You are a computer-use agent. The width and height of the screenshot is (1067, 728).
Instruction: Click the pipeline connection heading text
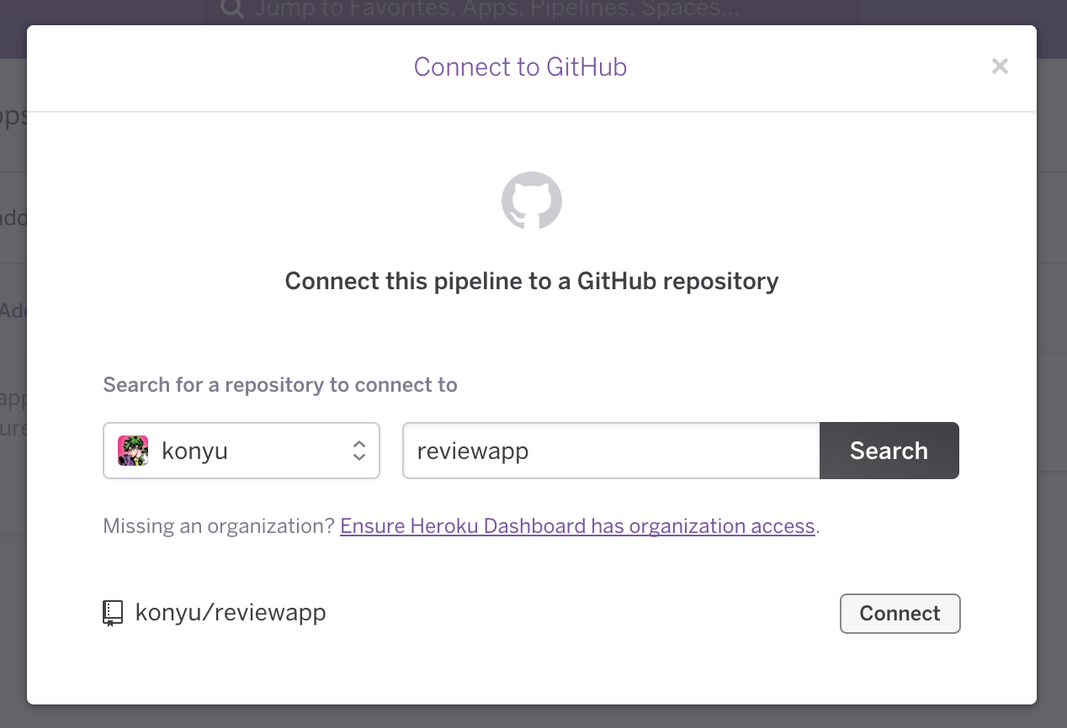(531, 281)
